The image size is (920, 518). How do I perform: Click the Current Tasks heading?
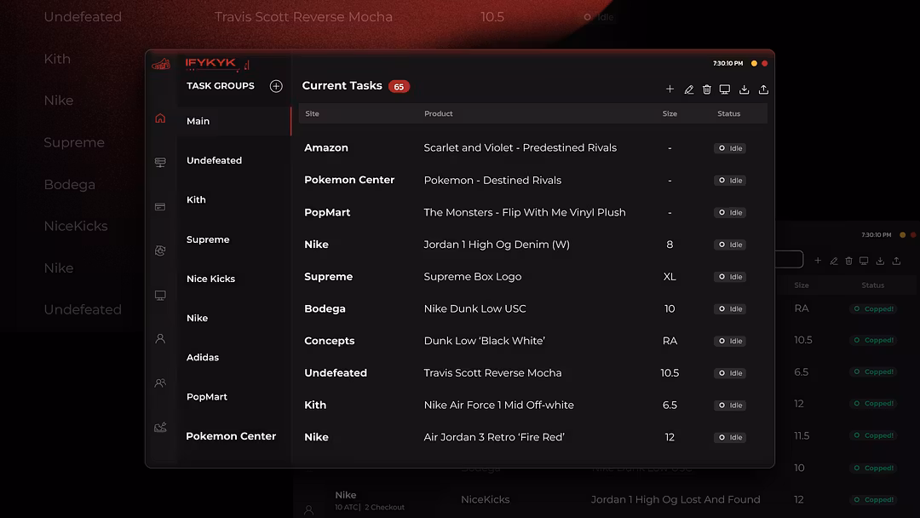[342, 86]
